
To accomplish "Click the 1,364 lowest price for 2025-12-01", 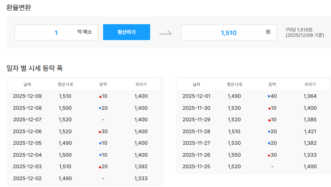I will (x=310, y=96).
